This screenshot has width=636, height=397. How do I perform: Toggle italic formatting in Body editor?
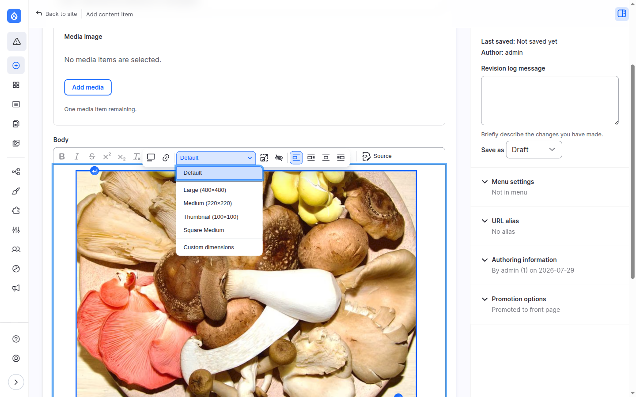click(x=77, y=157)
